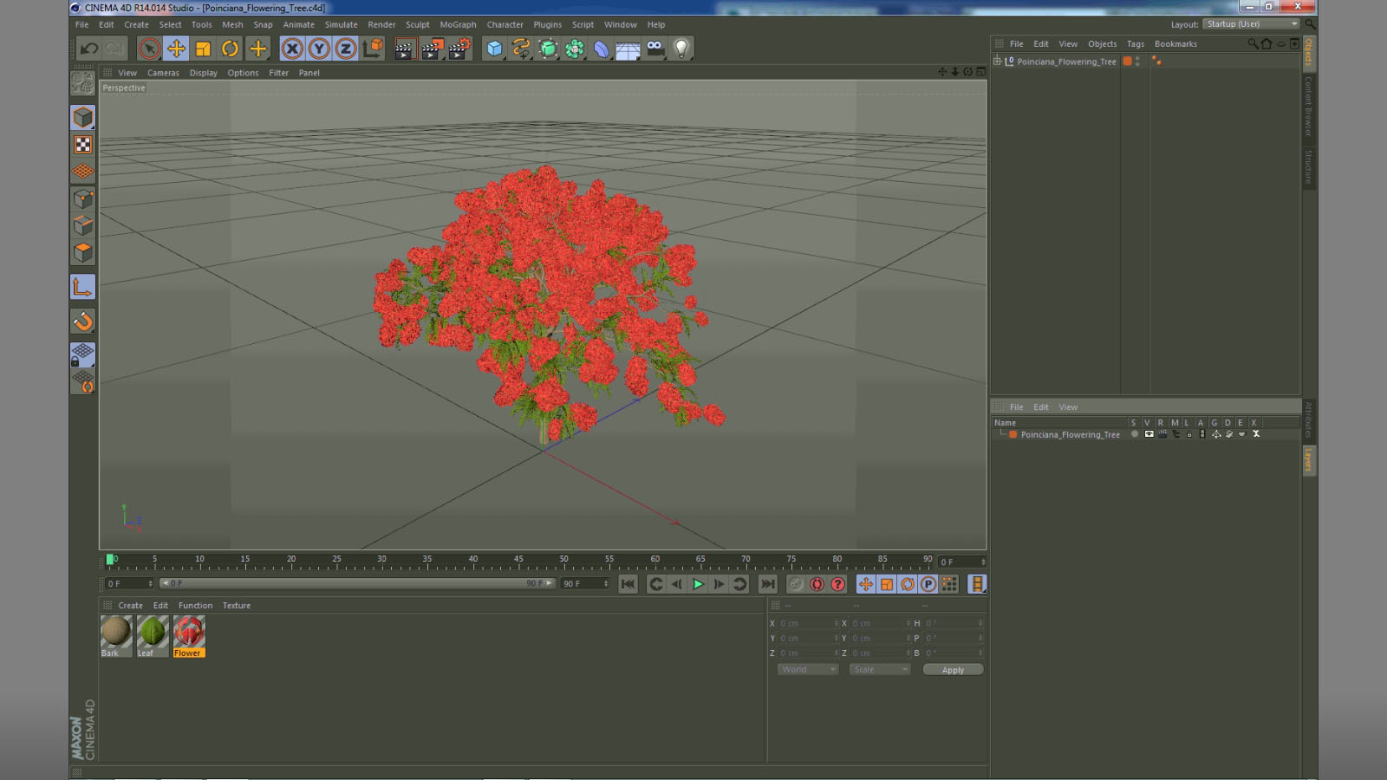Open Texture menu in Material Manager

[x=237, y=605]
